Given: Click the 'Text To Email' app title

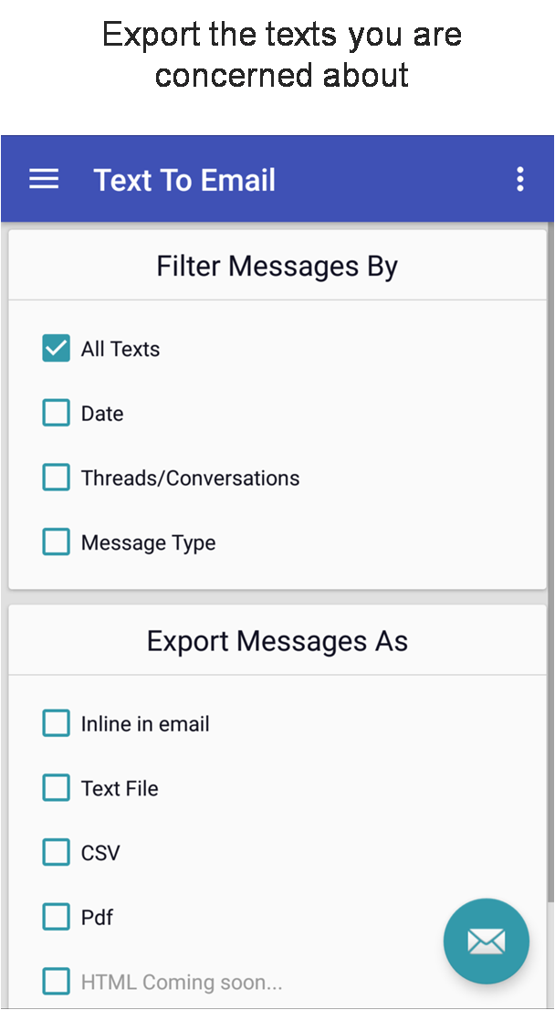Looking at the screenshot, I should [x=184, y=180].
